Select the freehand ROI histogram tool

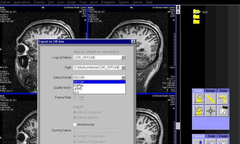(x=199, y=111)
